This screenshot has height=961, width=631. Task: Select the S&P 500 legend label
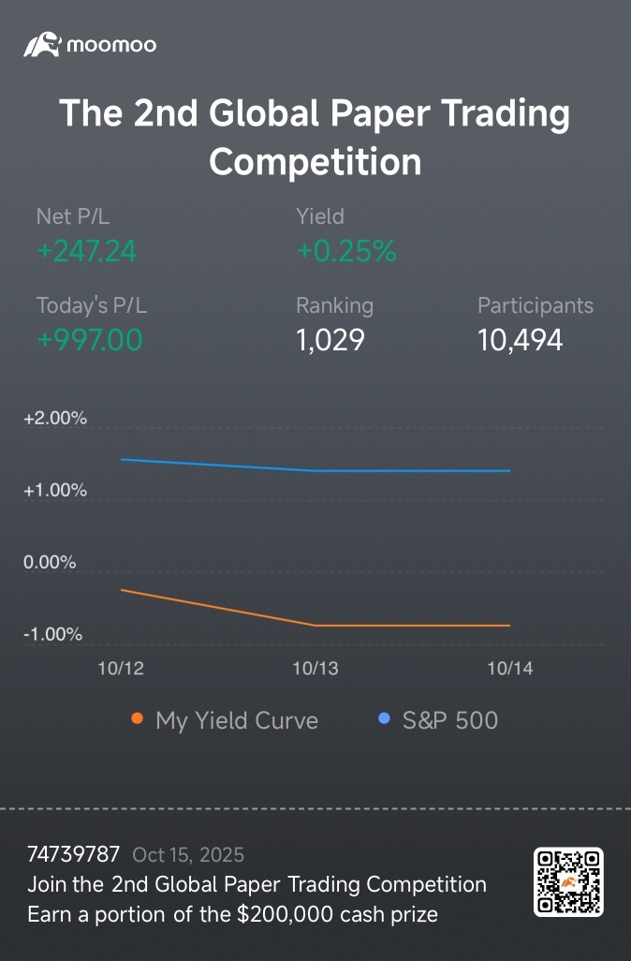click(x=449, y=720)
